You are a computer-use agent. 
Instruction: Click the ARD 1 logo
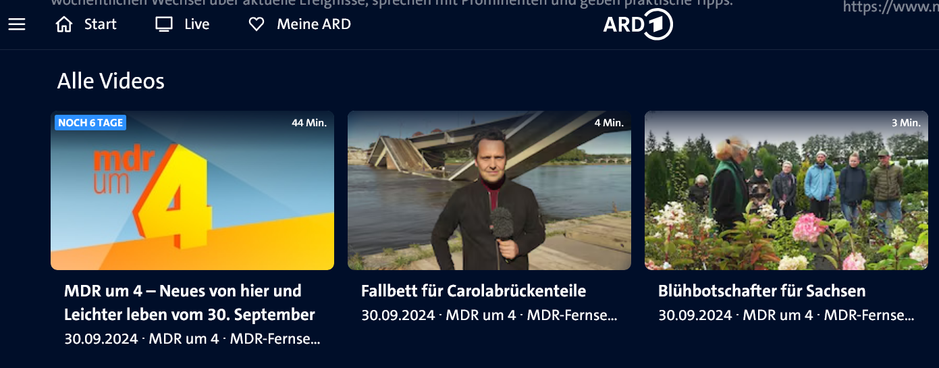638,26
